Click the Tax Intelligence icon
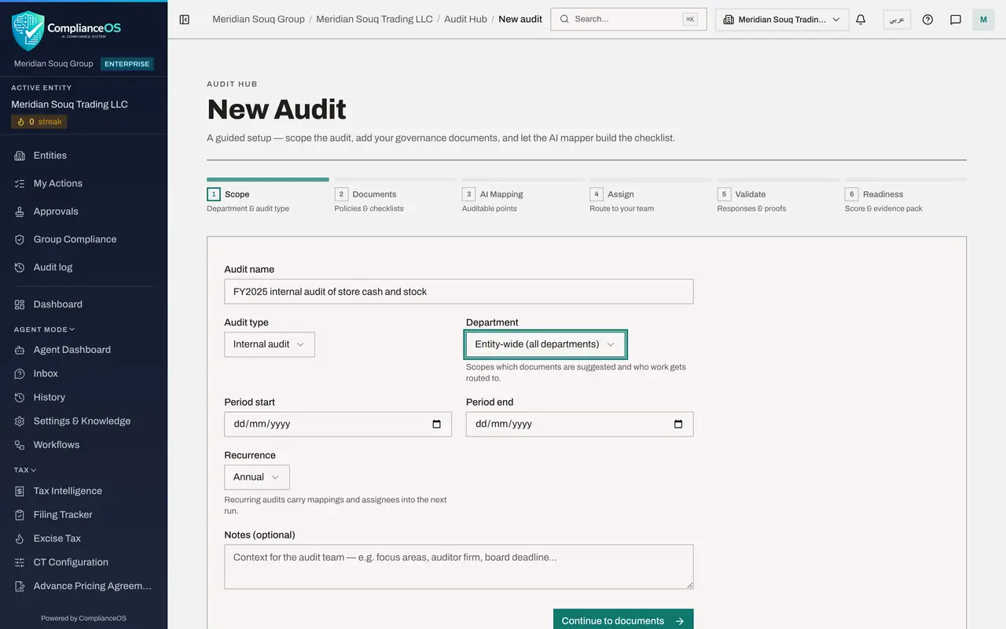Screen dimensions: 1006x629 click(x=20, y=491)
